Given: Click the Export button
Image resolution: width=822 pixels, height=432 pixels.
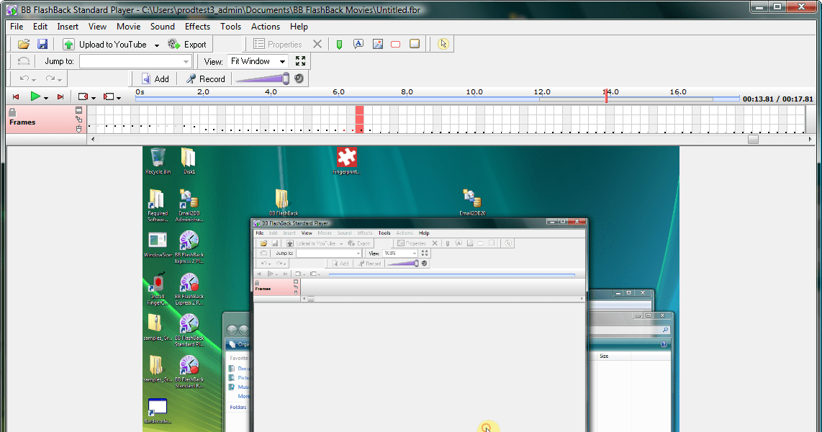Looking at the screenshot, I should (187, 45).
